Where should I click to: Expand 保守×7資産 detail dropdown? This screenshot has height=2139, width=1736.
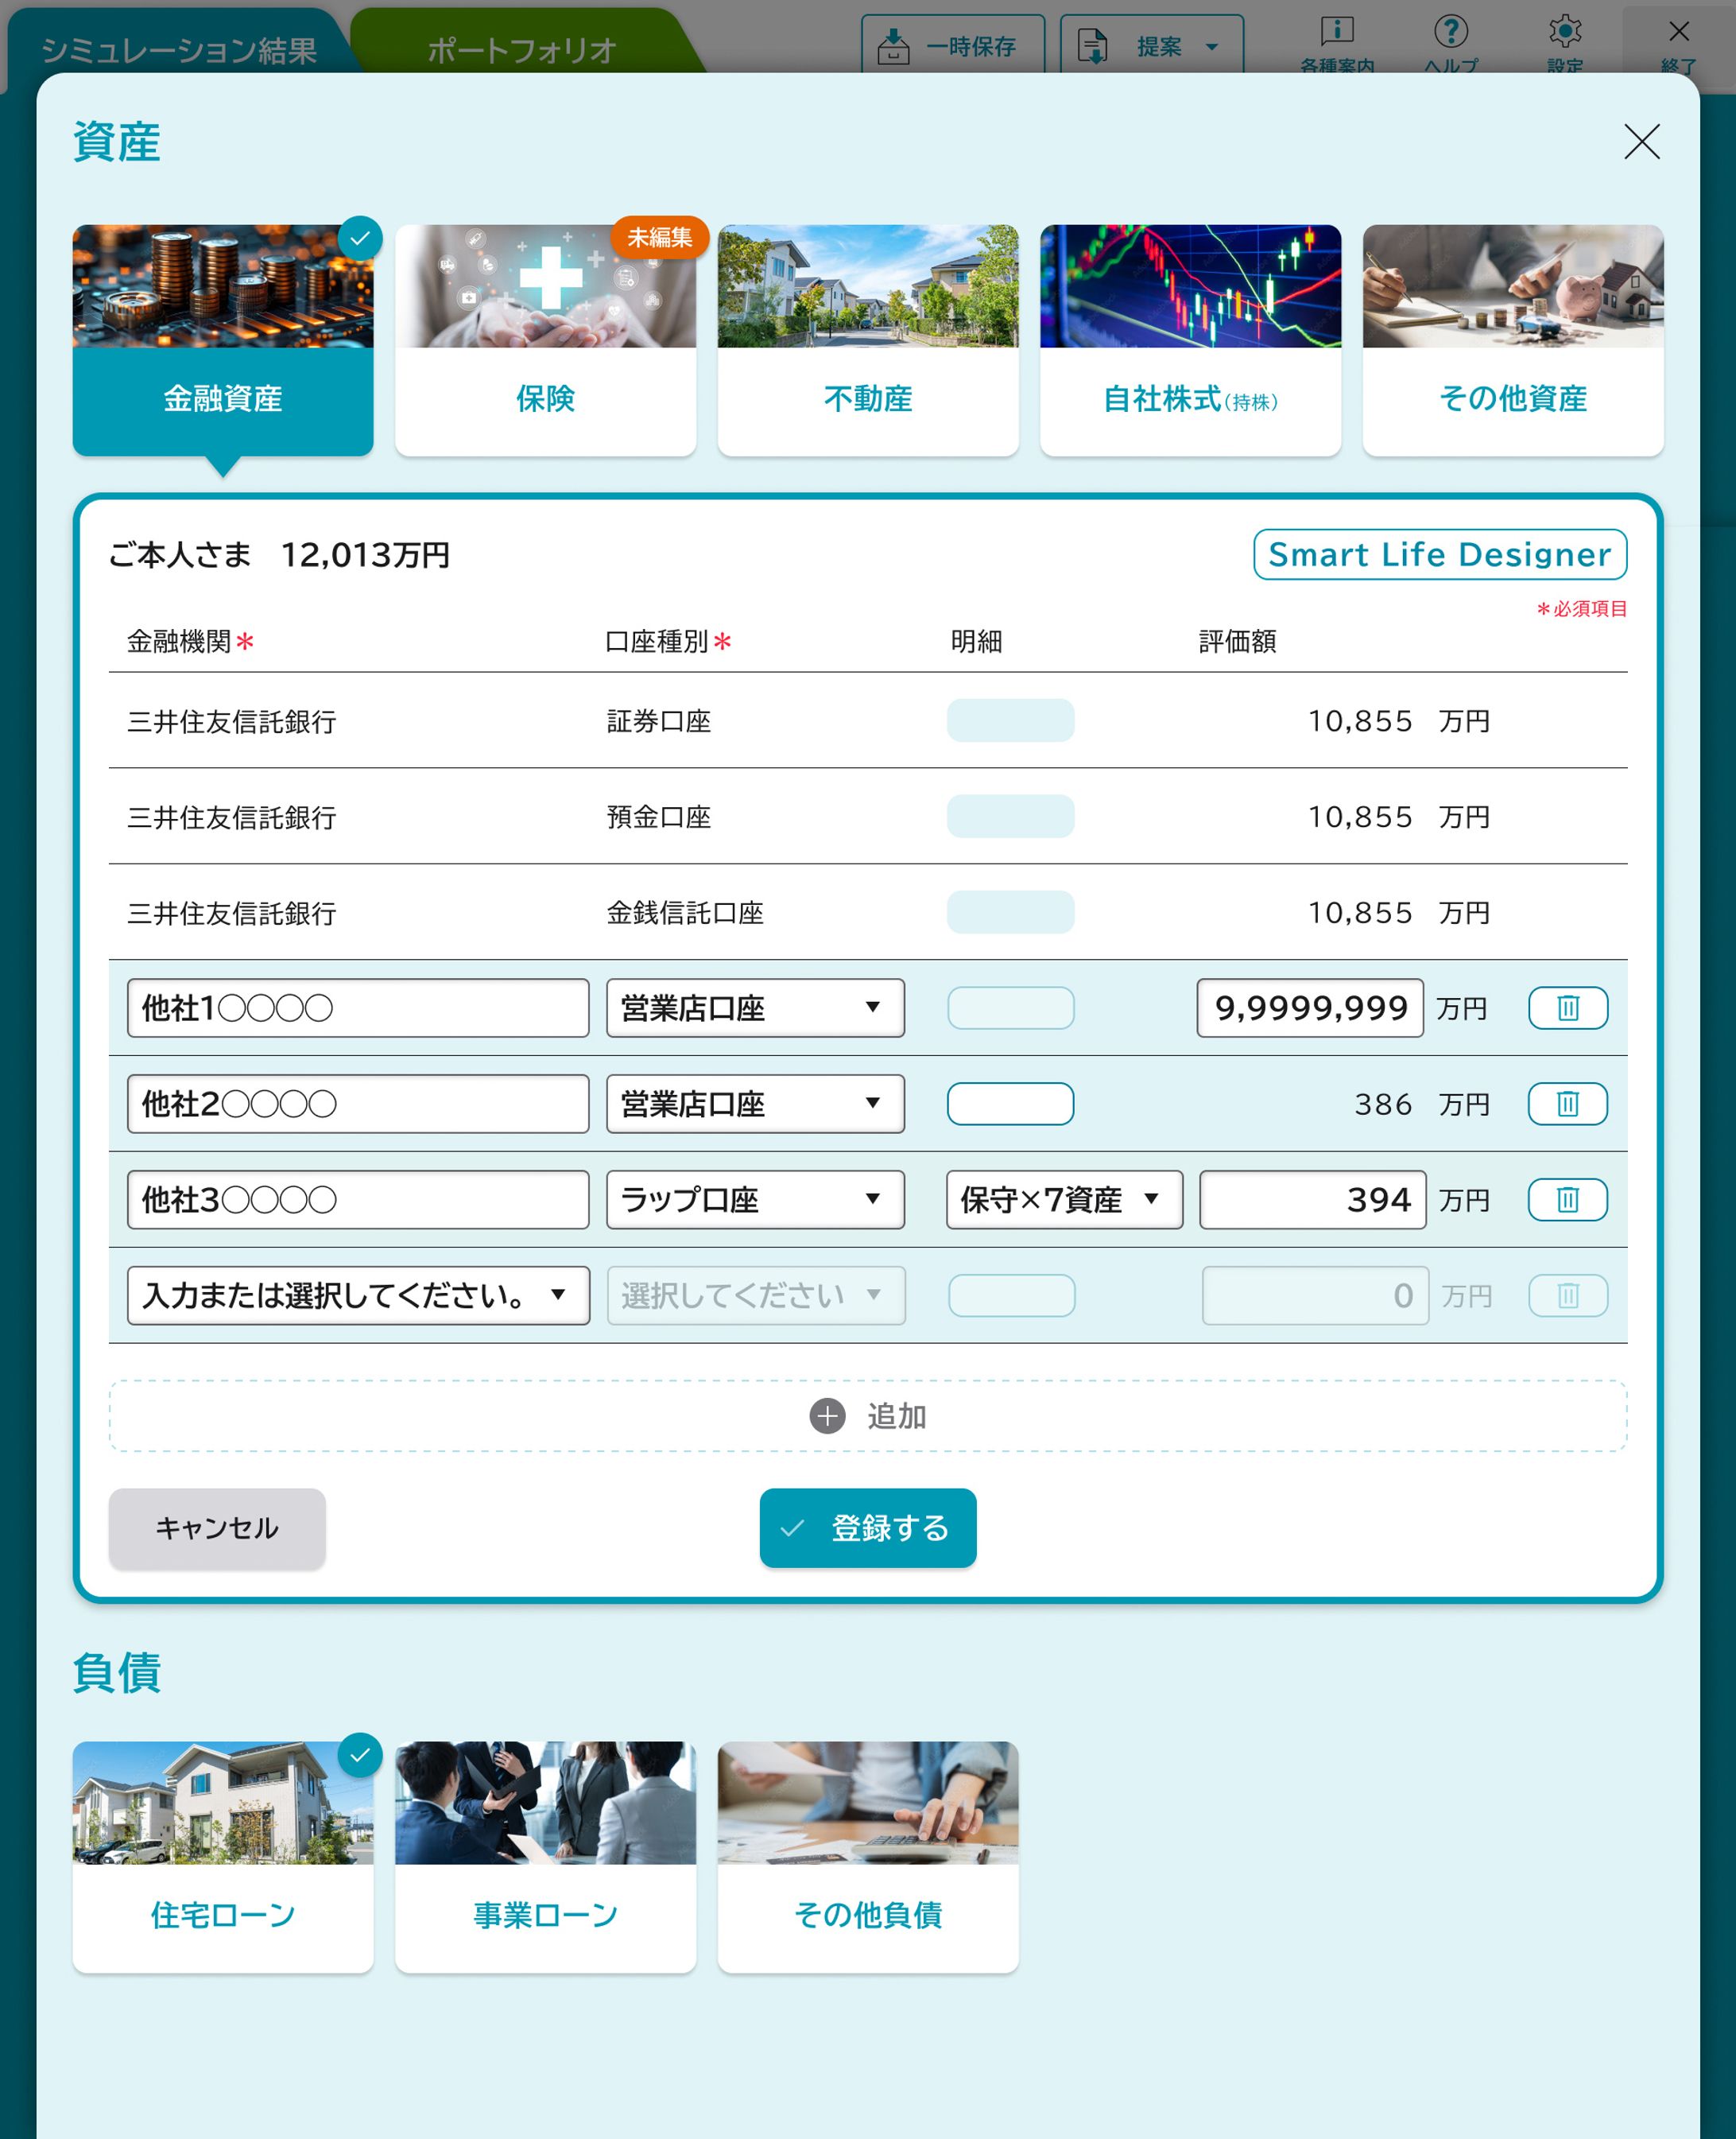click(x=1063, y=1200)
